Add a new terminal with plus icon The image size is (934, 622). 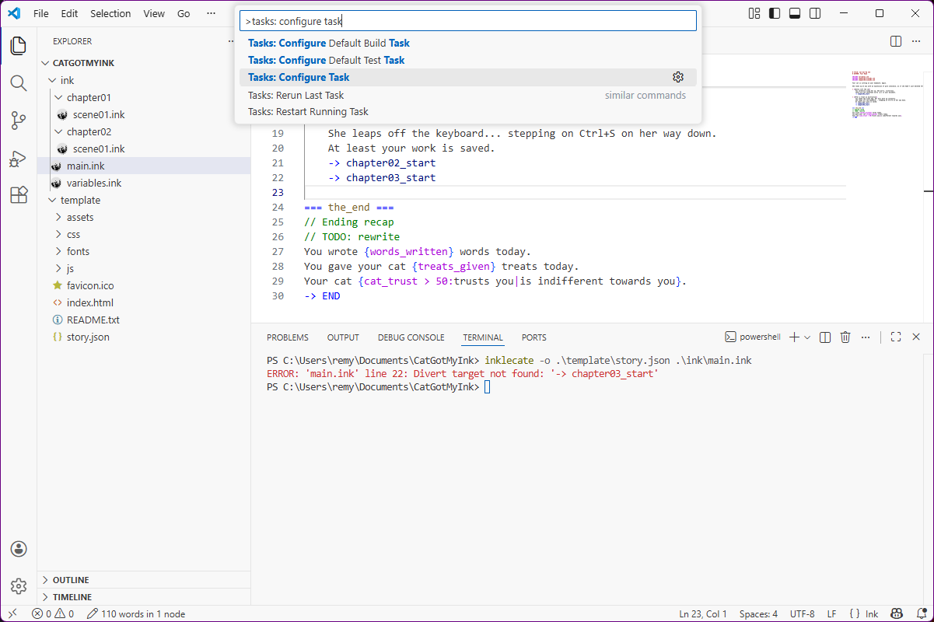coord(794,337)
